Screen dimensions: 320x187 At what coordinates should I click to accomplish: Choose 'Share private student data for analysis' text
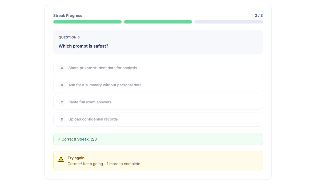pos(103,68)
